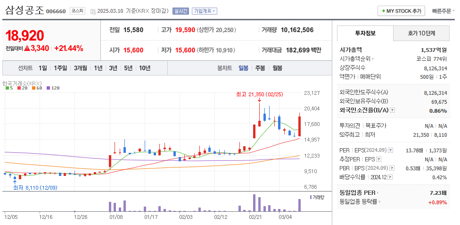Select the 1일 line chart period

(x=42, y=68)
